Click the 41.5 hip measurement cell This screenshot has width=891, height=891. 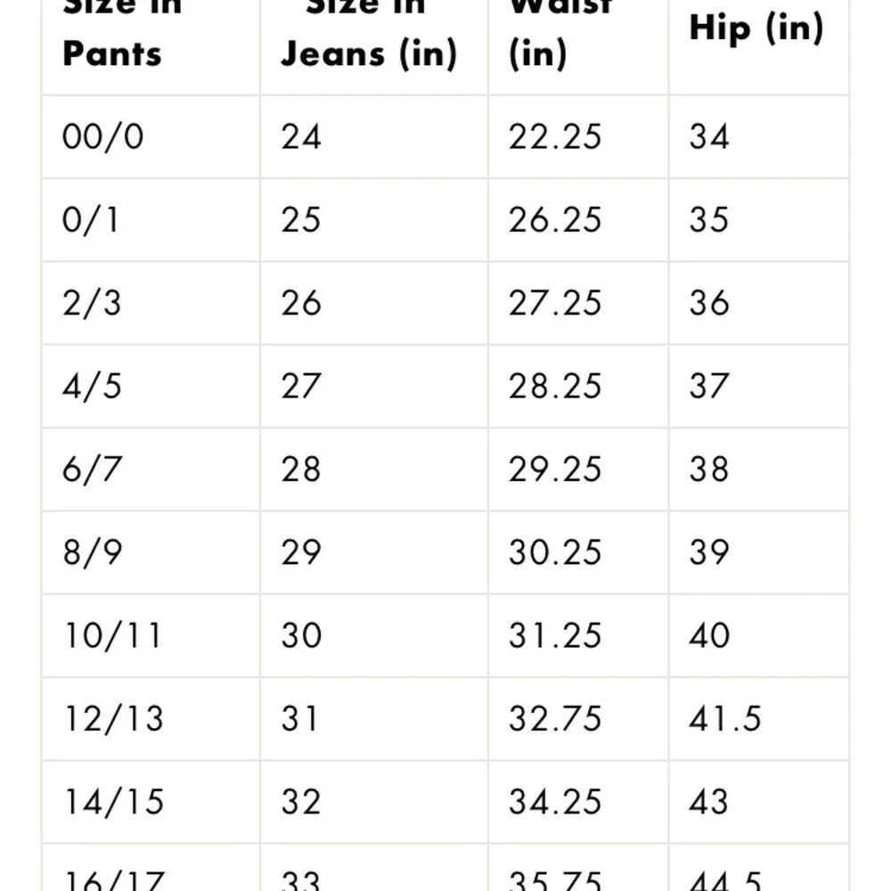(724, 719)
